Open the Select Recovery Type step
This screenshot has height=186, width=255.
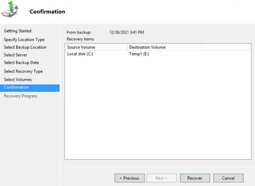pos(23,71)
